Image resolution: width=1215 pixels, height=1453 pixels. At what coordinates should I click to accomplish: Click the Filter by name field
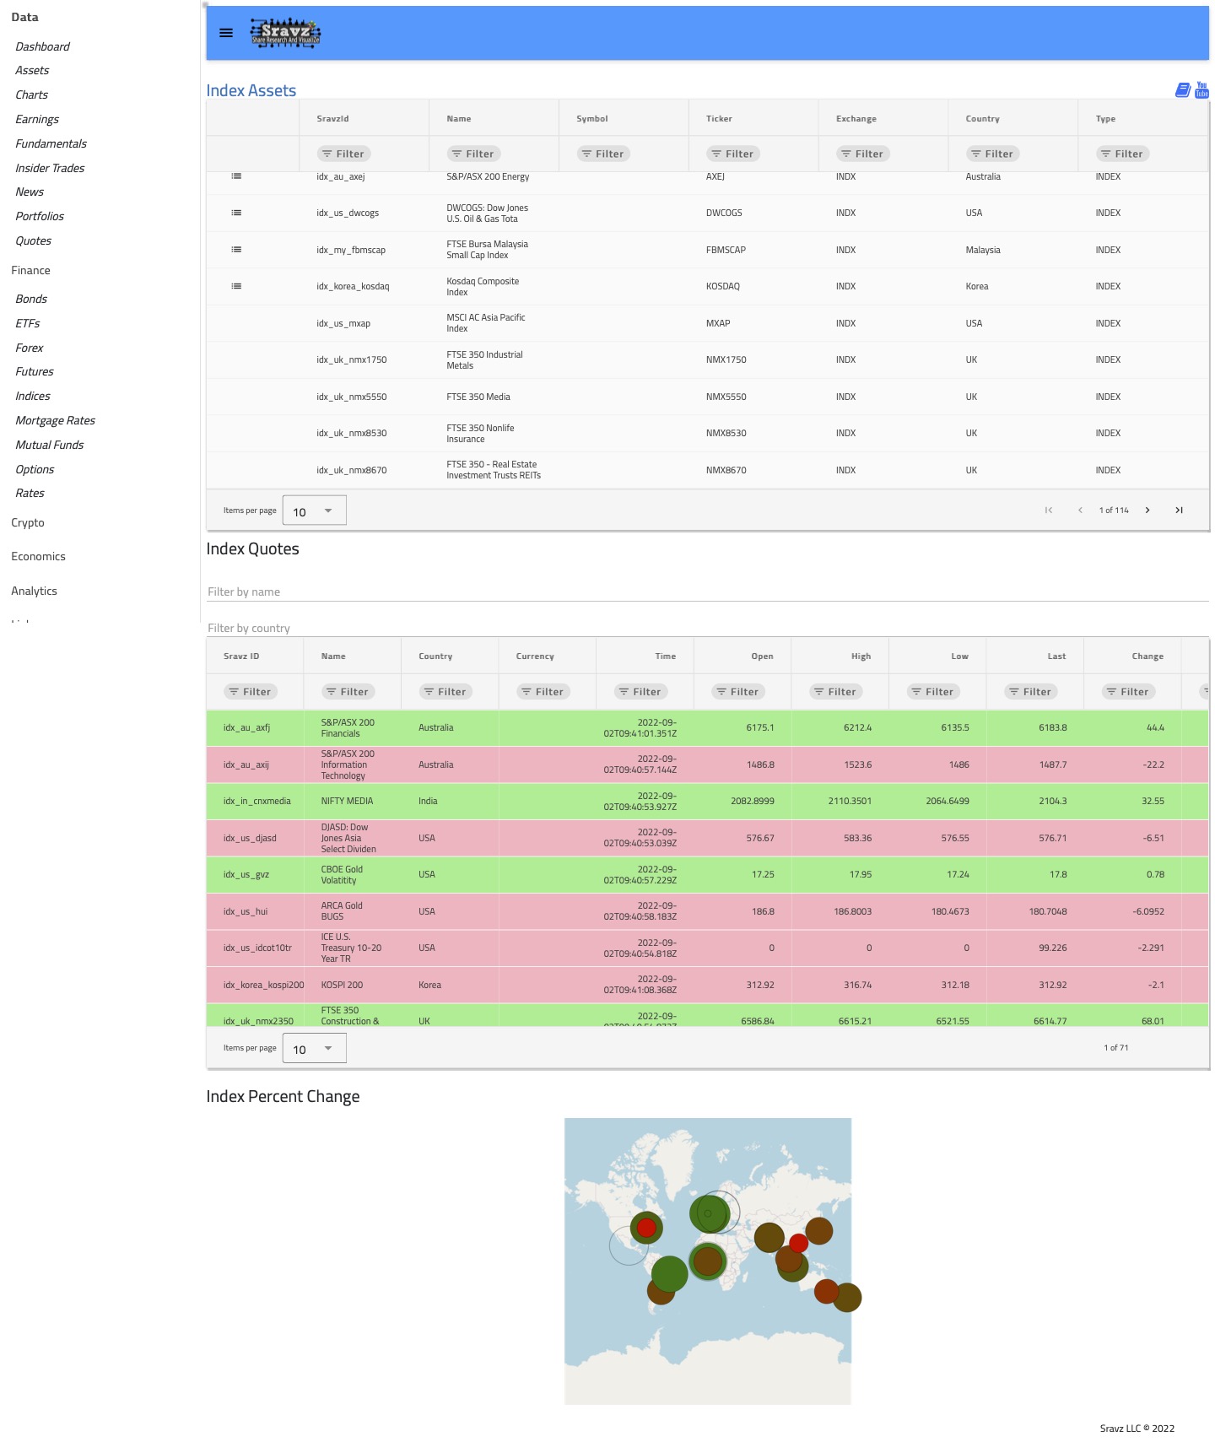click(707, 591)
